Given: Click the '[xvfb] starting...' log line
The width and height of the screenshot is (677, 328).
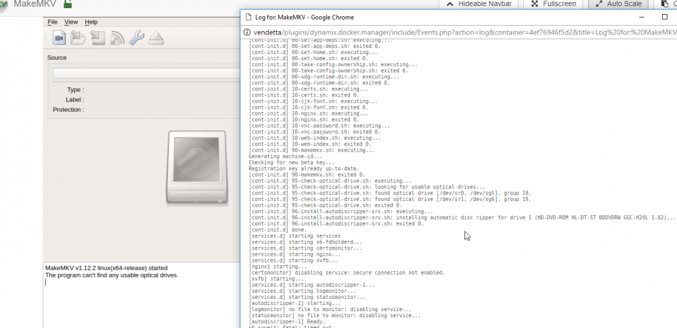Looking at the screenshot, I should tap(276, 279).
